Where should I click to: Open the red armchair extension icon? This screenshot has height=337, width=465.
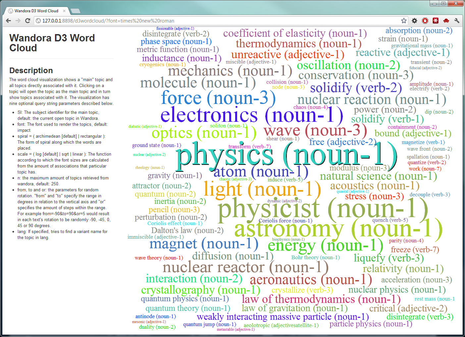(x=446, y=21)
